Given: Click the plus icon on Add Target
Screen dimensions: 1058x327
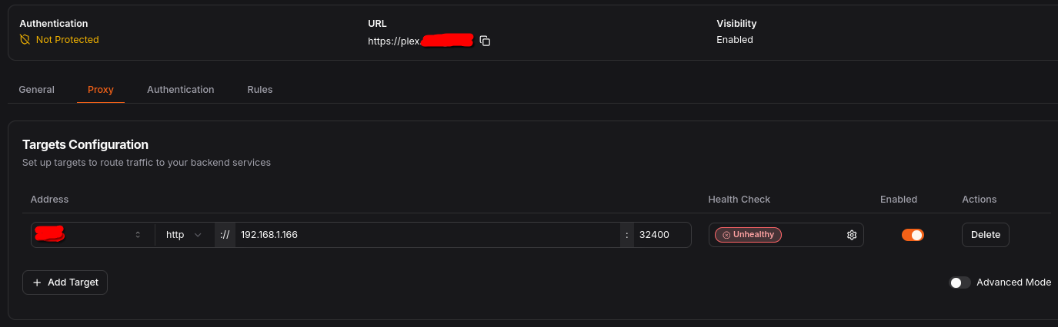Looking at the screenshot, I should tap(37, 282).
